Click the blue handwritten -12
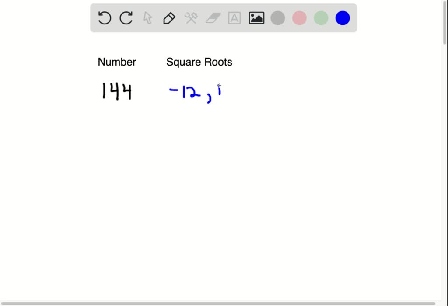 [184, 90]
